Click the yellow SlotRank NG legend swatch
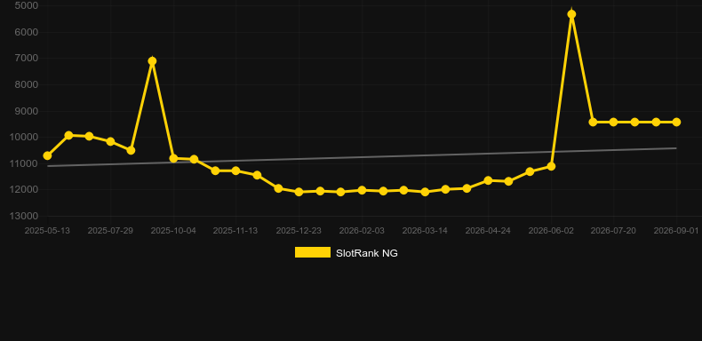Viewport: 702px width, 341px height. tap(313, 252)
